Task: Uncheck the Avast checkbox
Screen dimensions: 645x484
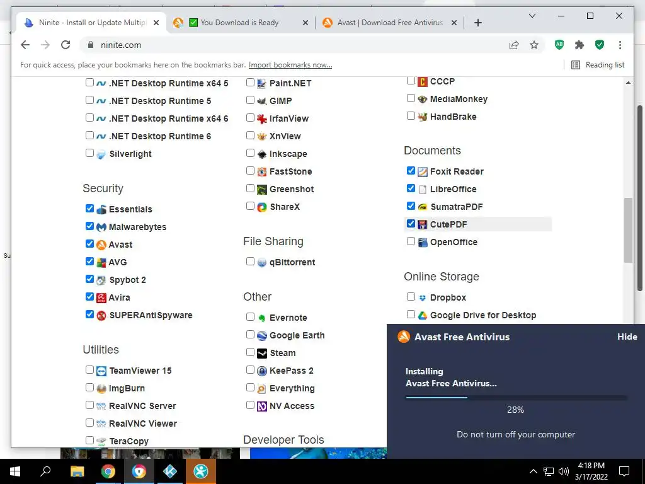Action: [89, 244]
